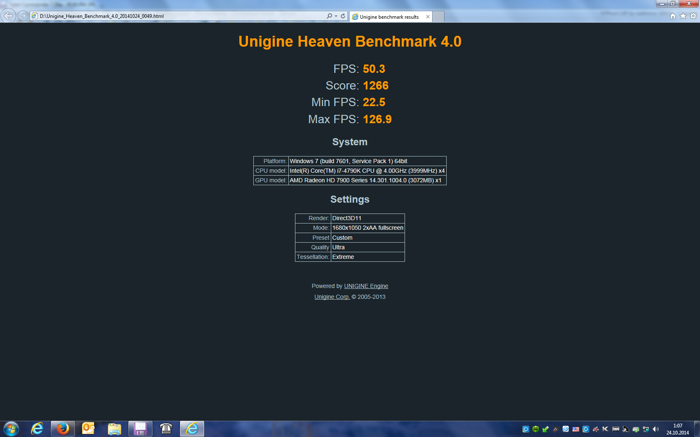Open the address bar autocomplete dropdown arrow
This screenshot has height=437, width=700.
click(x=336, y=16)
